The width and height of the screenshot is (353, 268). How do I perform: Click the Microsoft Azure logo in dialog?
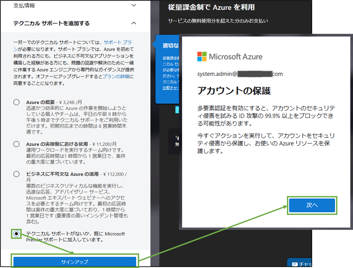[230, 56]
